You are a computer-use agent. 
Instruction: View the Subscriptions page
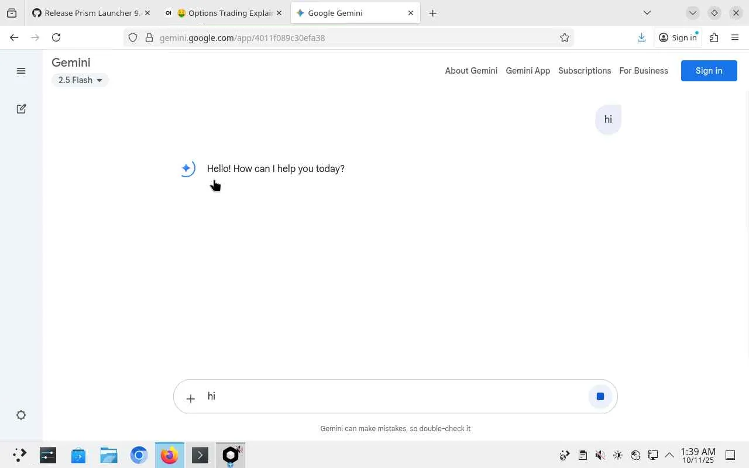pyautogui.click(x=585, y=71)
